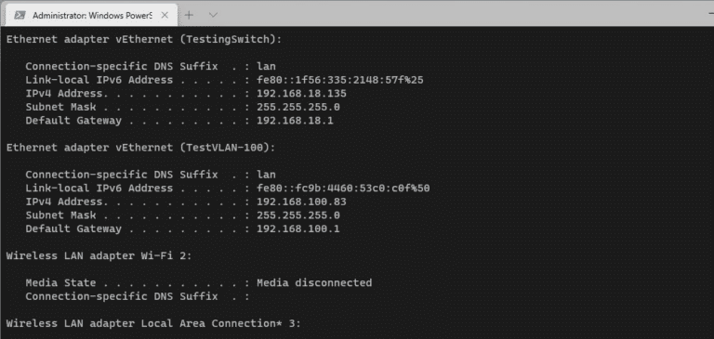Minimize the terminal window
Image resolution: width=714 pixels, height=339 pixels.
pyautogui.click(x=709, y=14)
